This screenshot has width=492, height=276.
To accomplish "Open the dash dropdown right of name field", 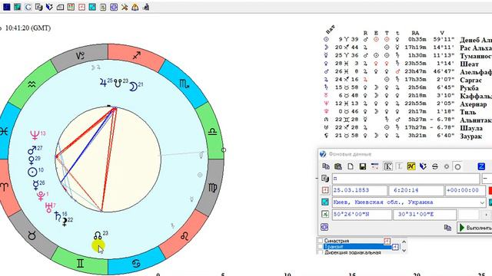I will [487, 179].
